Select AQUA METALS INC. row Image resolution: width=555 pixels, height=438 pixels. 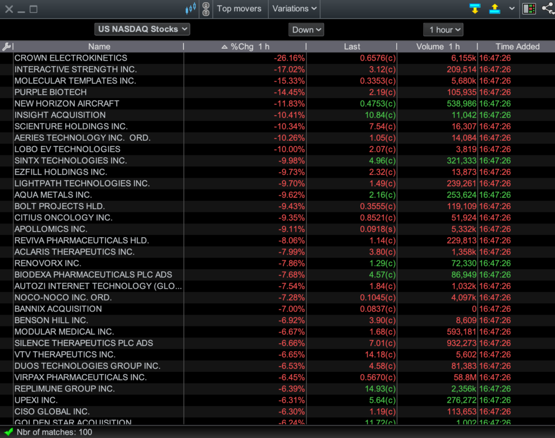point(277,195)
